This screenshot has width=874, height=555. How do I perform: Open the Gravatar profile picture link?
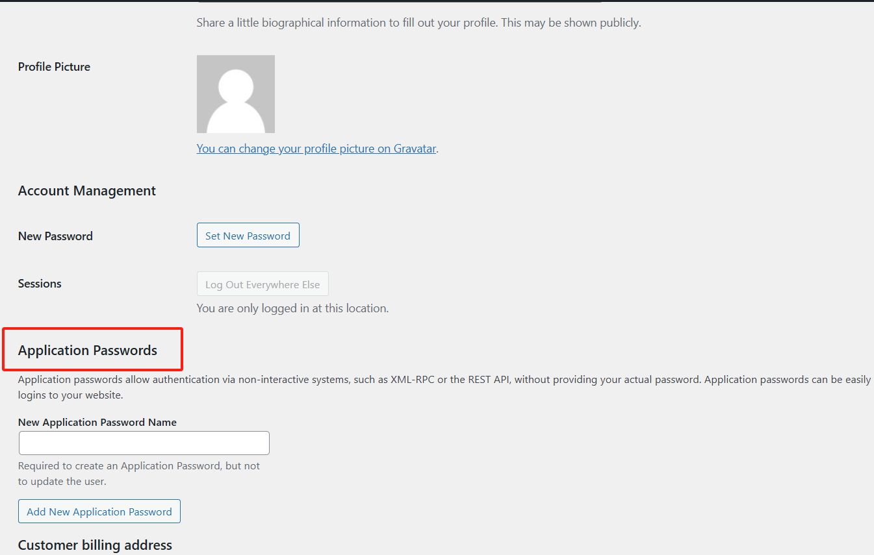pos(316,149)
